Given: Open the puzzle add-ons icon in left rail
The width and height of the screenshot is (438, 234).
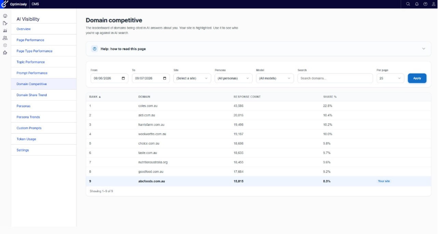Looking at the screenshot, I should (5, 53).
